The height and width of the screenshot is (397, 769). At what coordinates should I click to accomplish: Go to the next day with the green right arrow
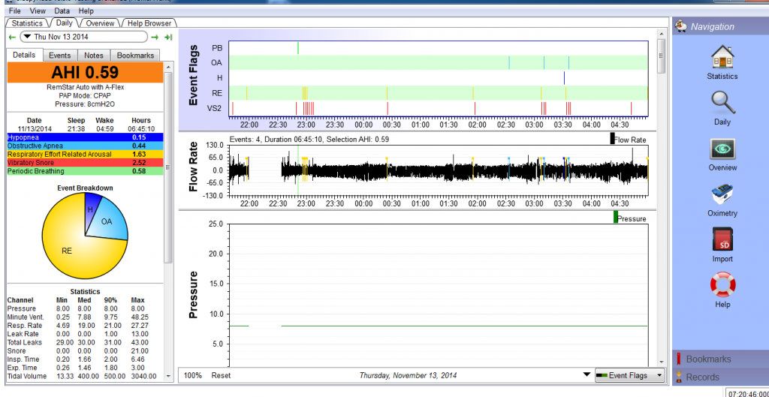point(155,37)
